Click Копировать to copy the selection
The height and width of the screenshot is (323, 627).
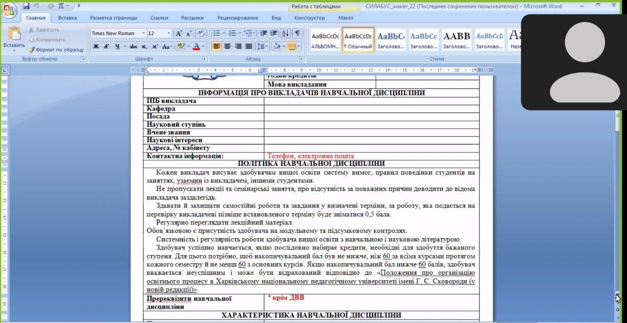pos(46,39)
